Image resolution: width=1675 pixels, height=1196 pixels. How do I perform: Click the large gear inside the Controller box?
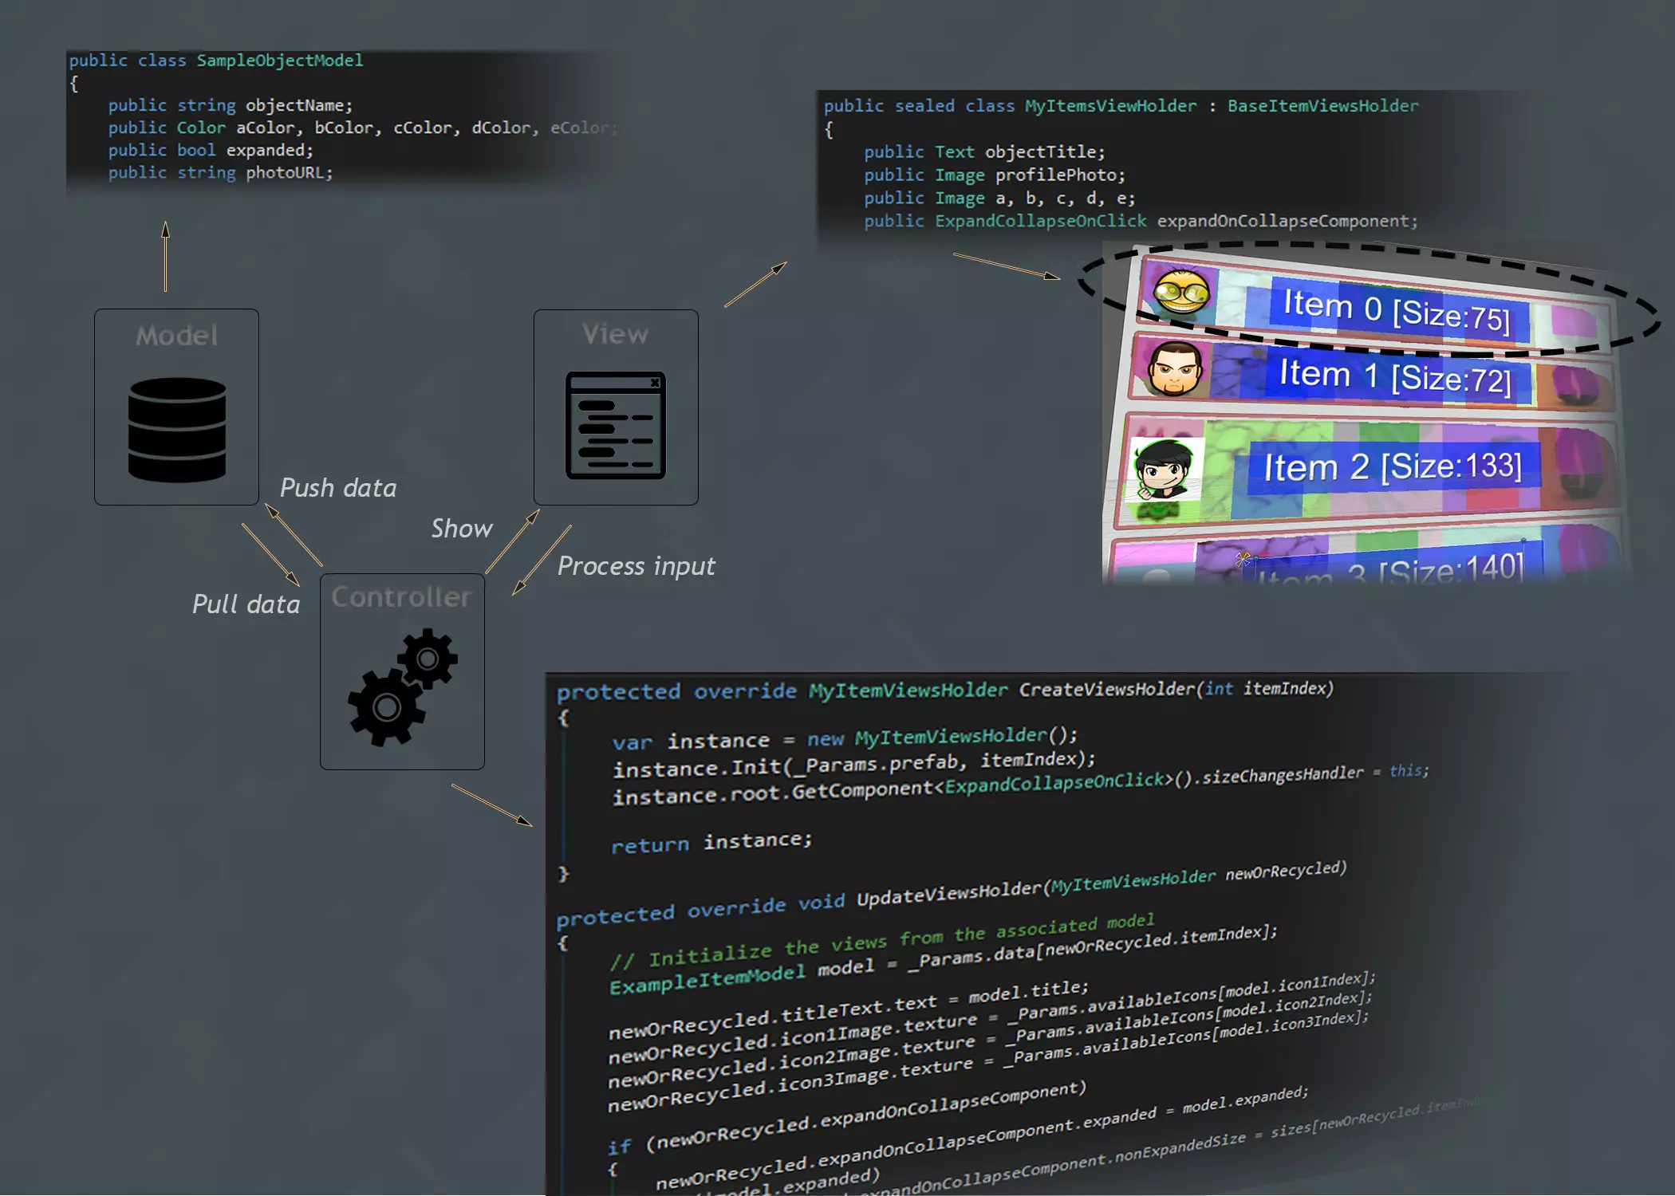(385, 710)
